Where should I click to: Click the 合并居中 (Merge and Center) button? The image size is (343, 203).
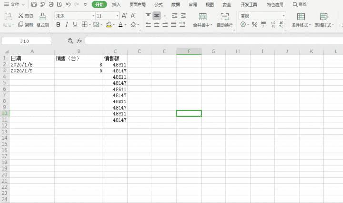coord(202,19)
